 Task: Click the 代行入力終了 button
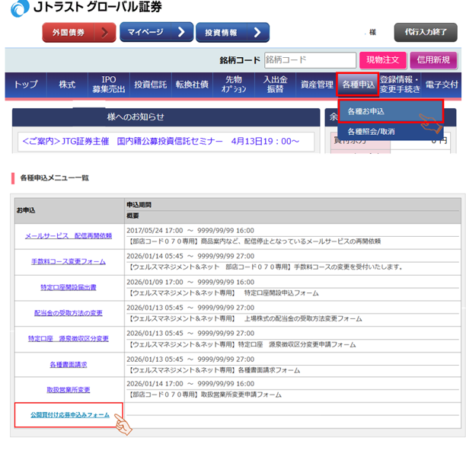[425, 32]
